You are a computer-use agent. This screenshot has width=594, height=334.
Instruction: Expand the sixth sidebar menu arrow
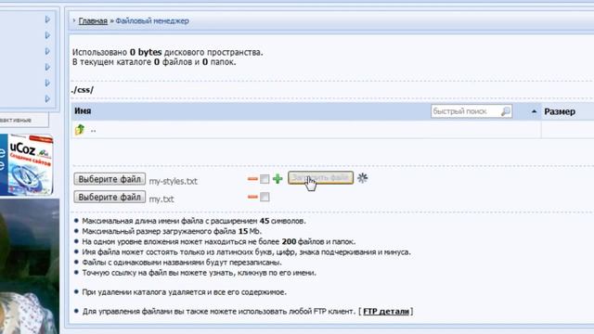click(x=47, y=98)
